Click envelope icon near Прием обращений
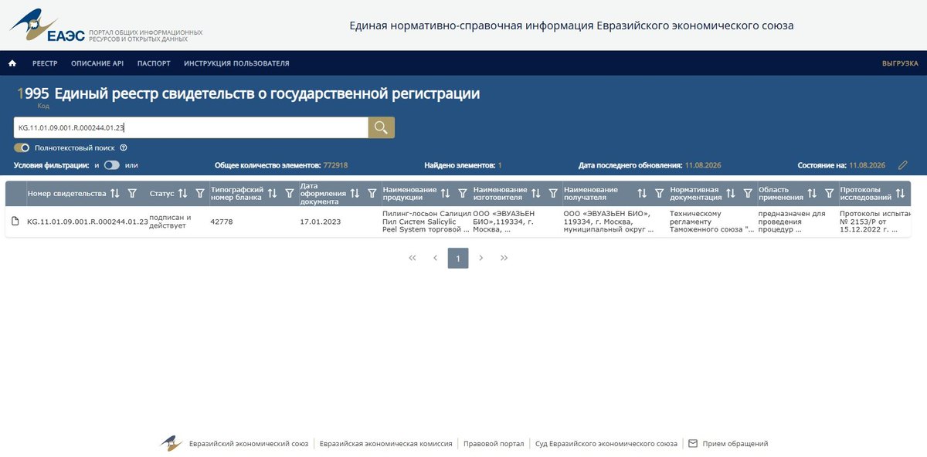The width and height of the screenshot is (927, 457). click(693, 444)
